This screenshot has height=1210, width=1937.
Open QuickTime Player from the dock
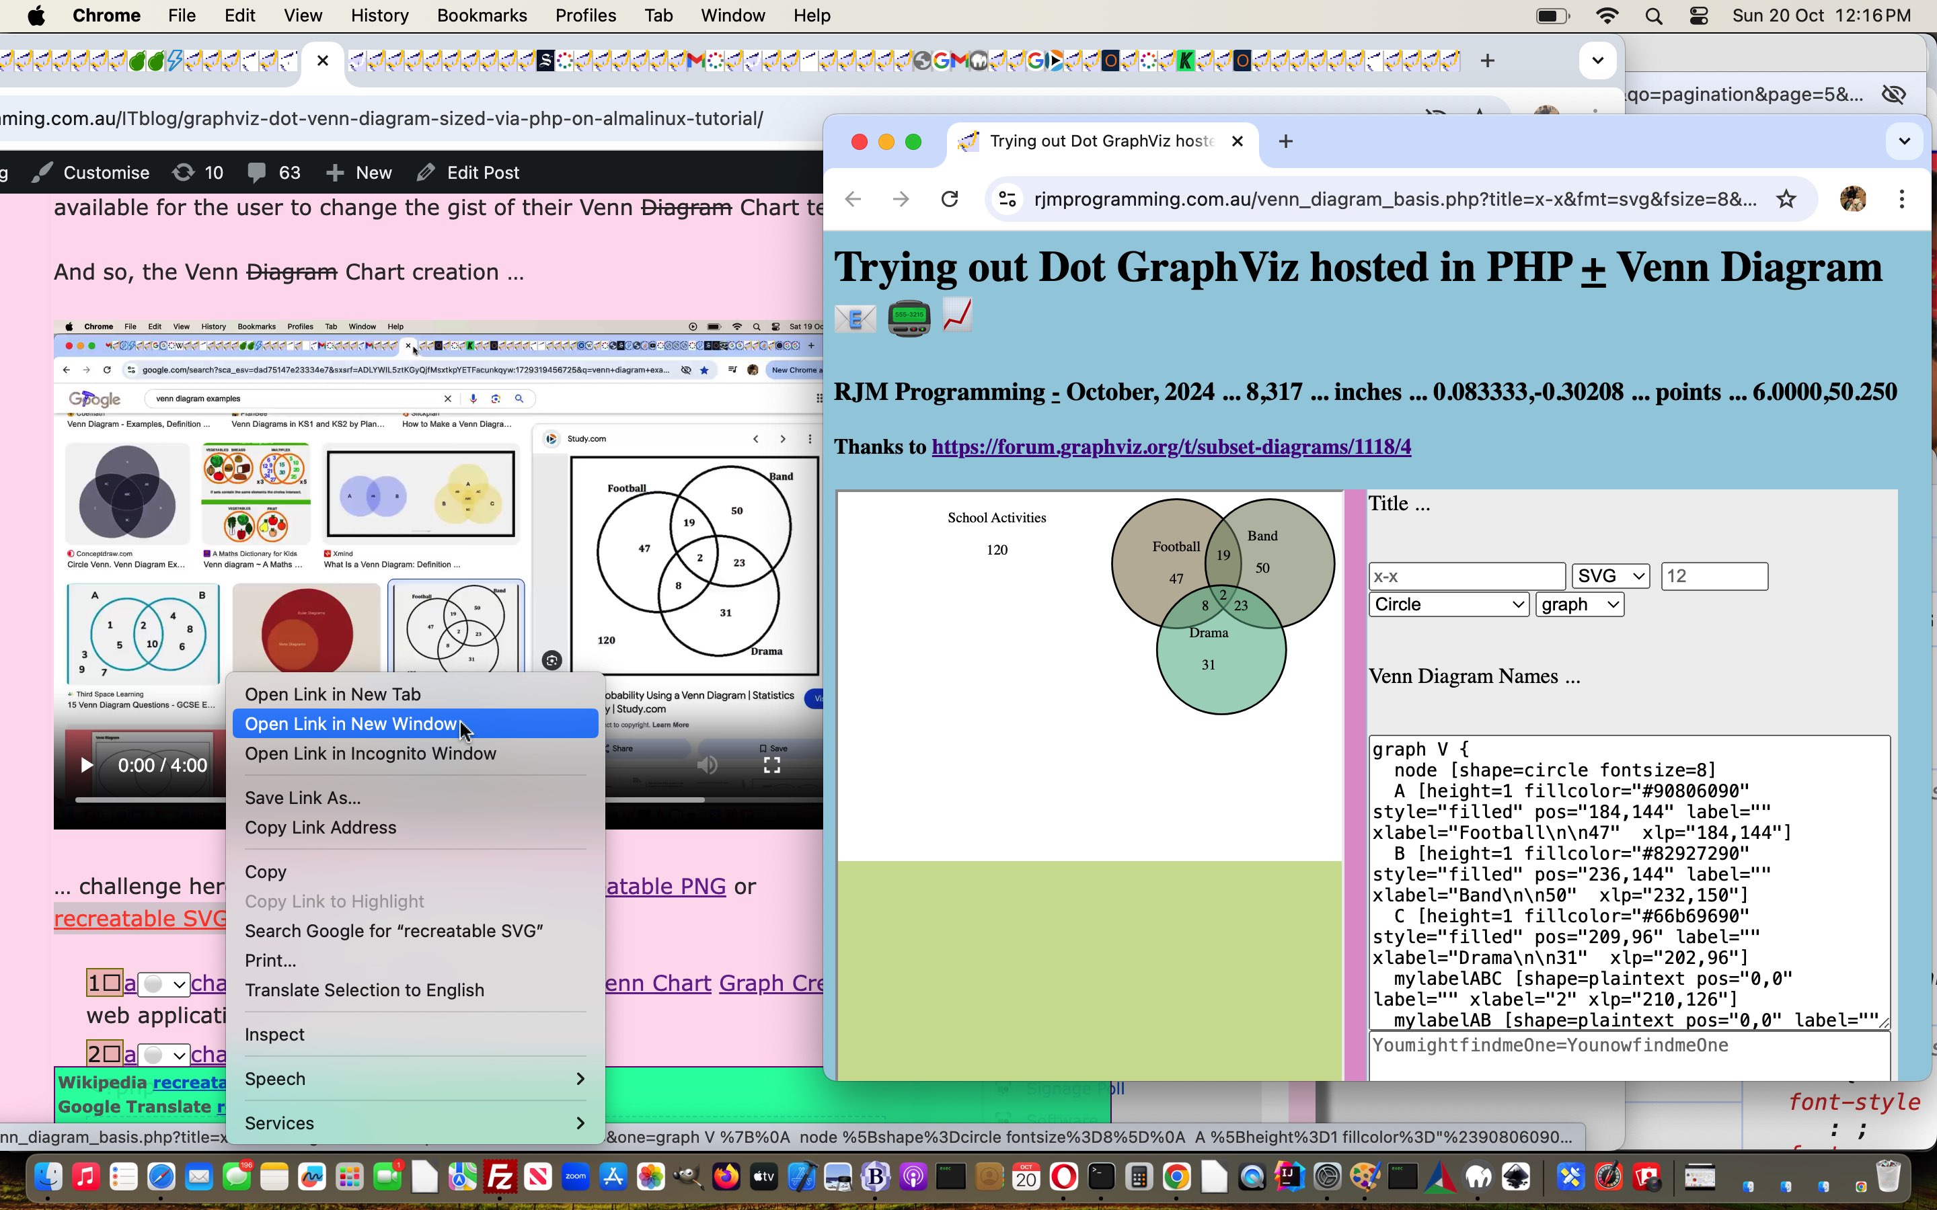(x=1252, y=1177)
